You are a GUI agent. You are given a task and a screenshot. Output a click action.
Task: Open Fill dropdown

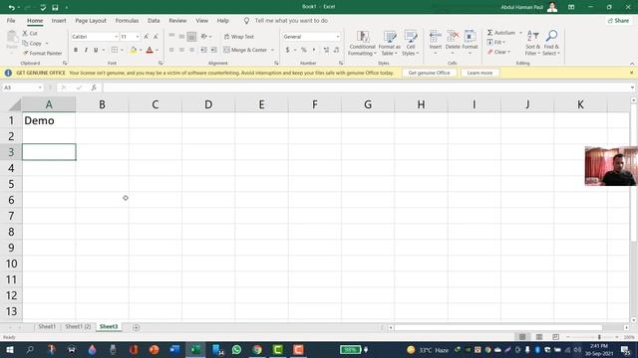point(496,42)
